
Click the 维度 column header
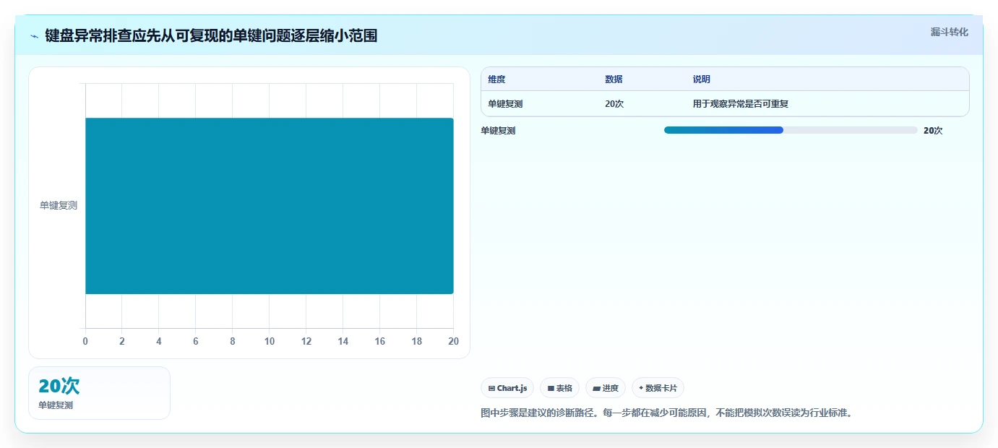click(x=497, y=79)
